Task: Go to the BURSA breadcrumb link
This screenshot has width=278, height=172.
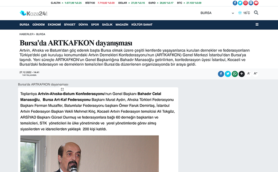Action: (x=41, y=34)
